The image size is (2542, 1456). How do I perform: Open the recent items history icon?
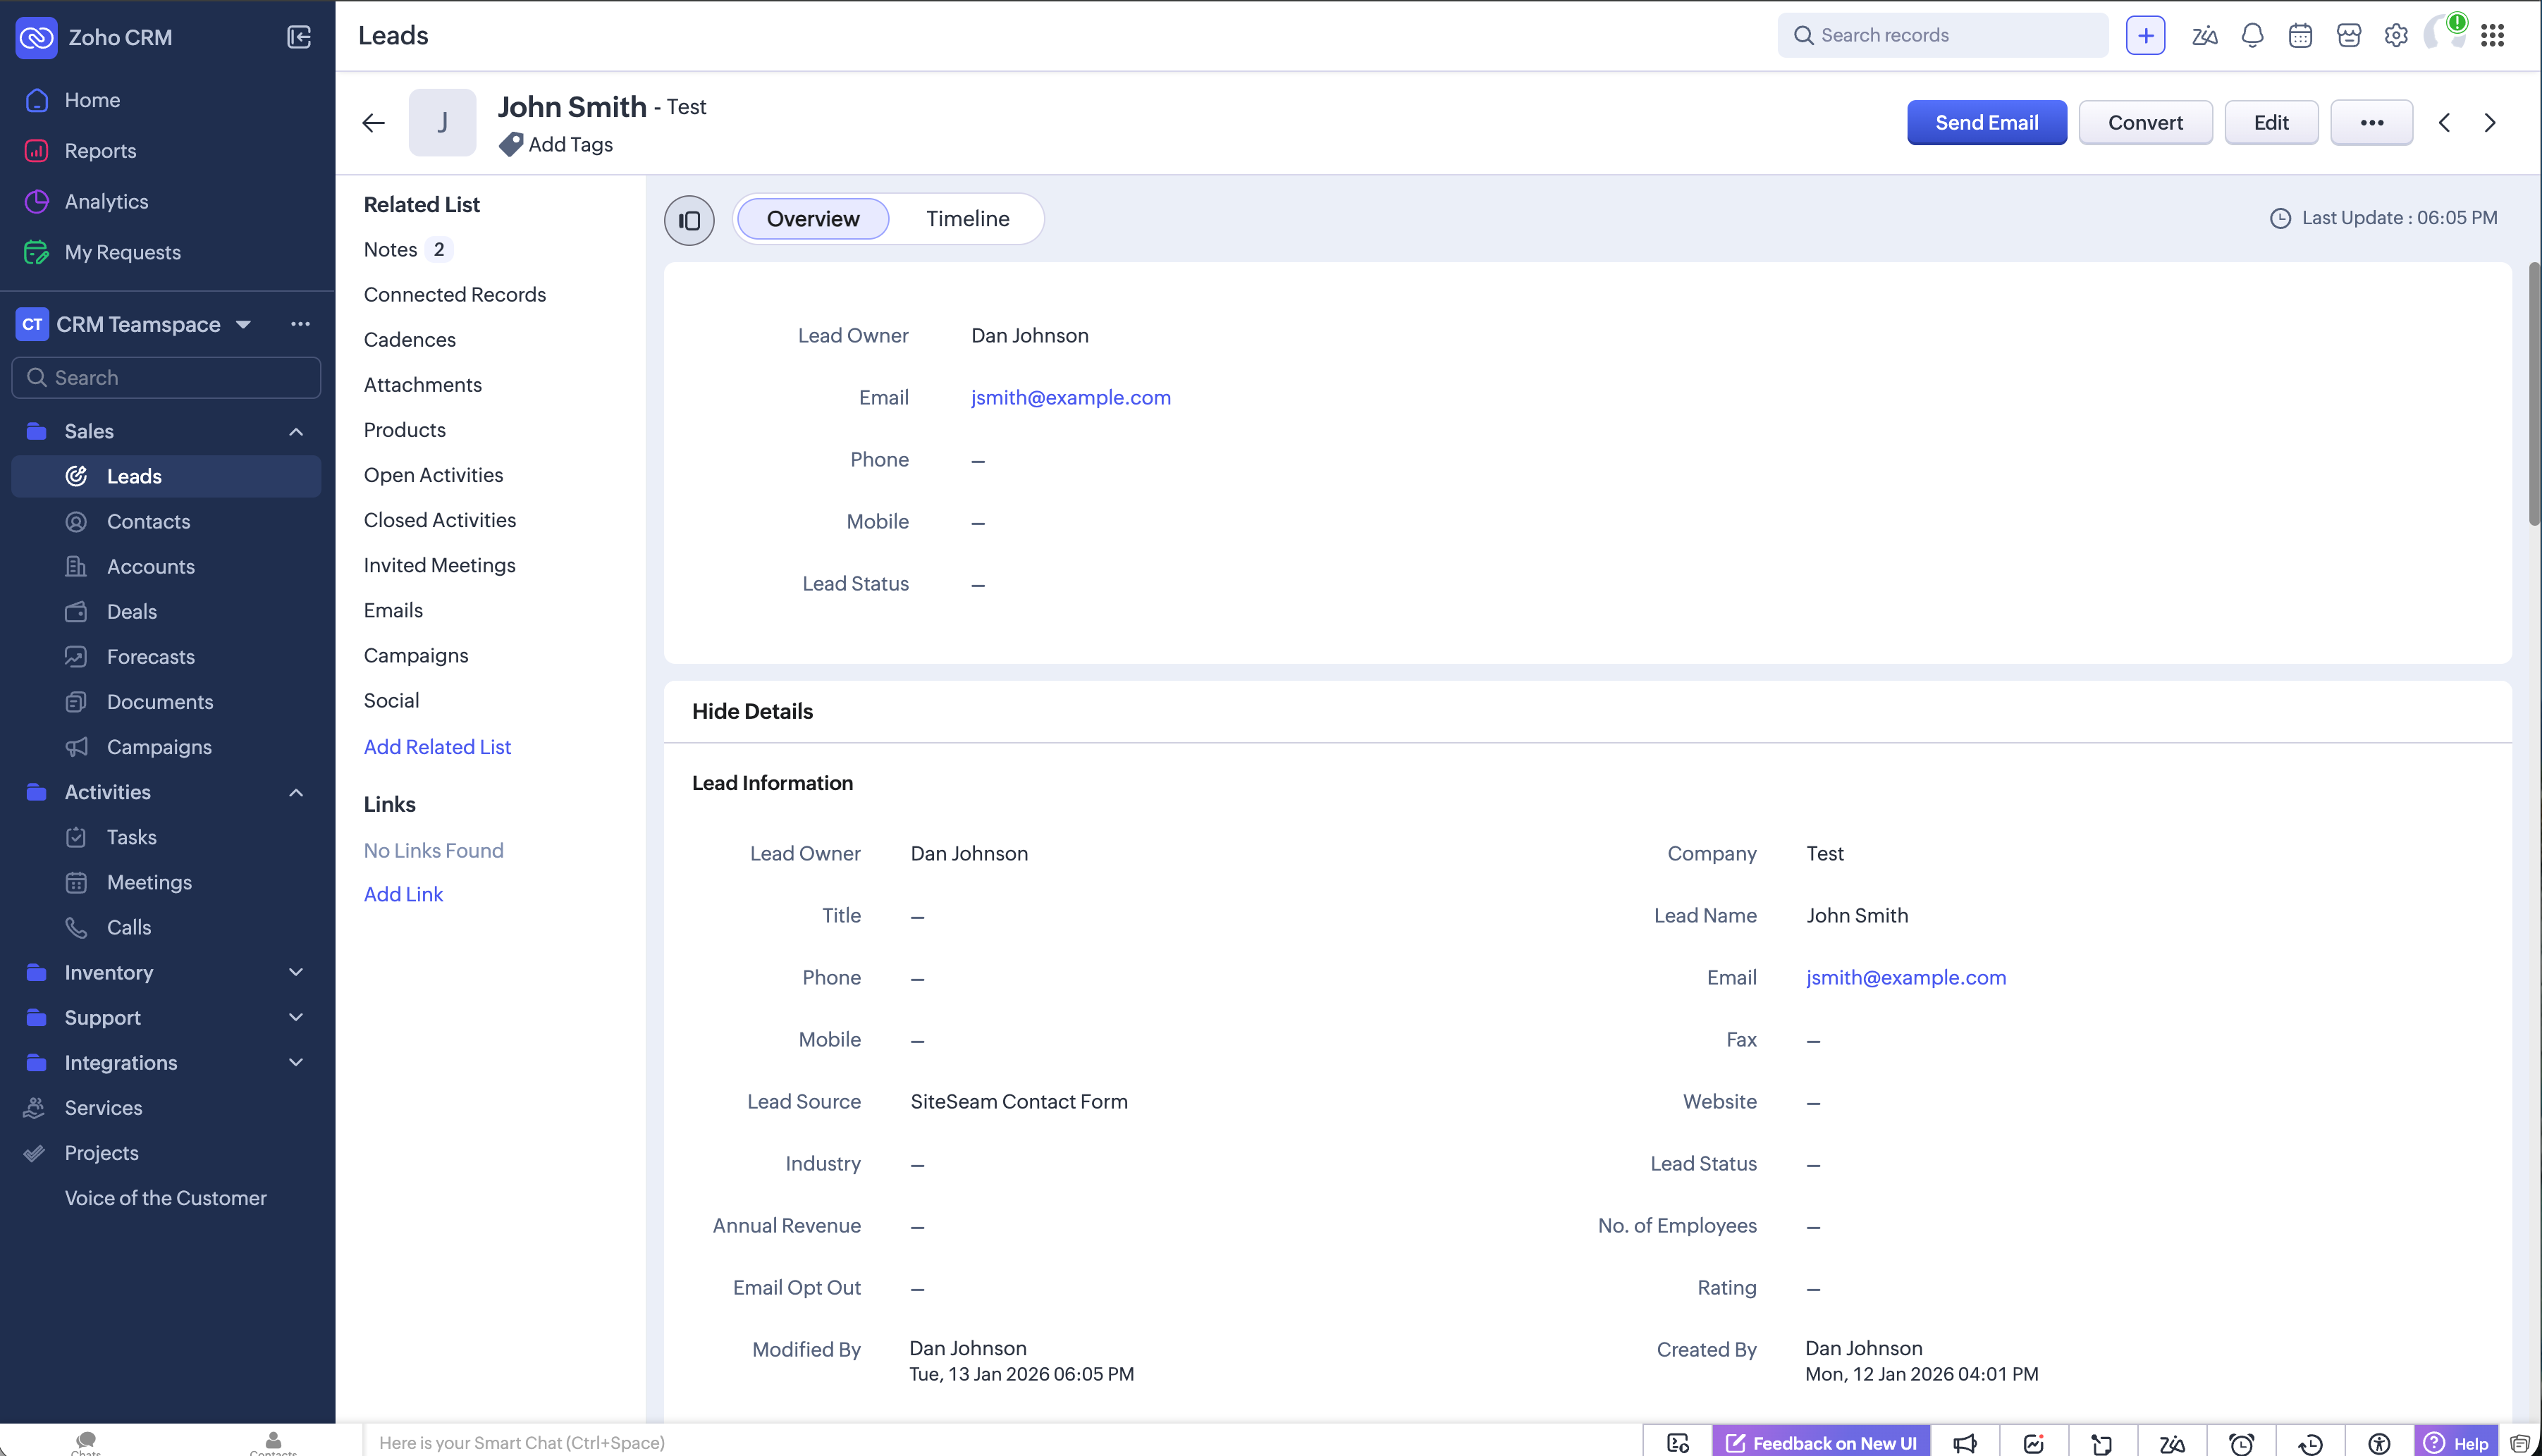(2310, 1443)
